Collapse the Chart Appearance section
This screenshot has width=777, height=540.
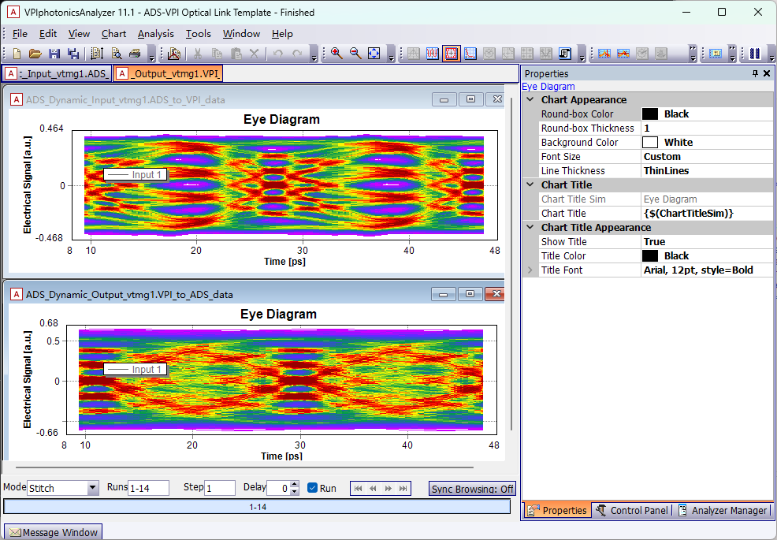click(530, 99)
